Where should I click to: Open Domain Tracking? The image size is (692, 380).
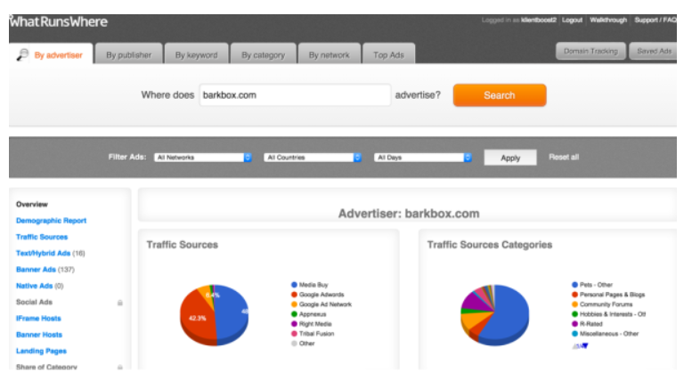pos(590,51)
